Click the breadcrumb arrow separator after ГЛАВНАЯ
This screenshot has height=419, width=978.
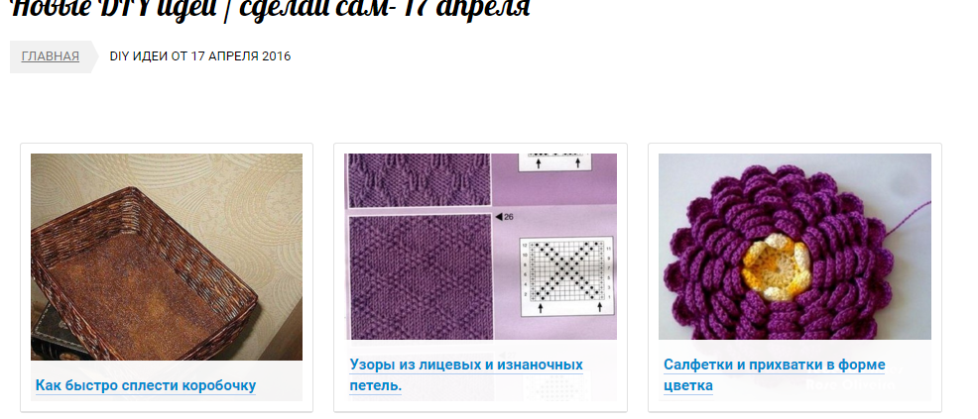(x=95, y=56)
